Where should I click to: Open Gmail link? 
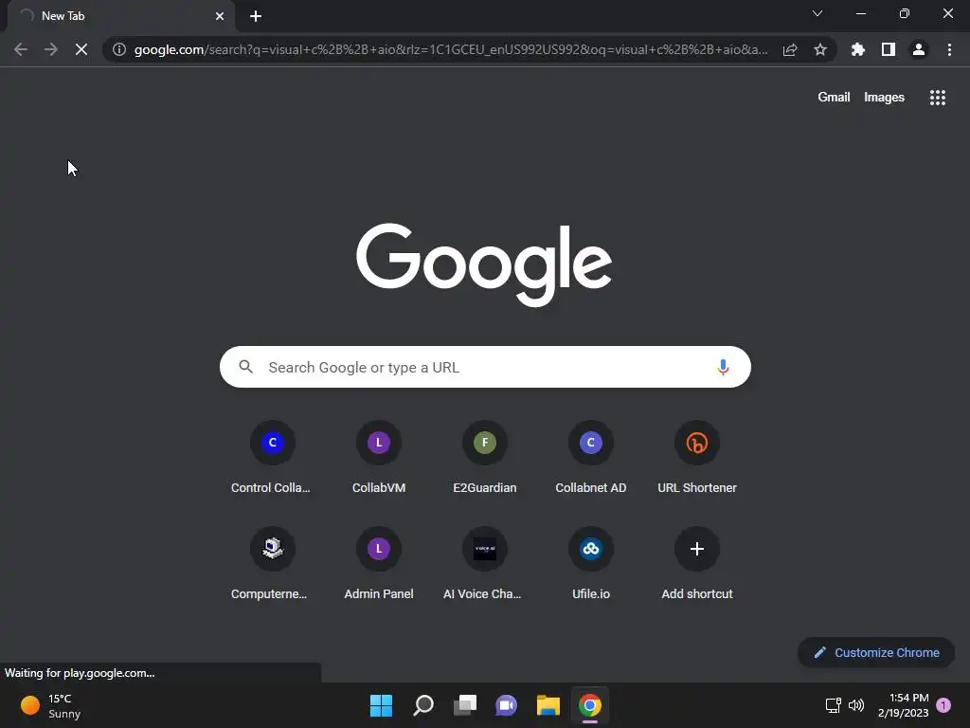point(834,98)
